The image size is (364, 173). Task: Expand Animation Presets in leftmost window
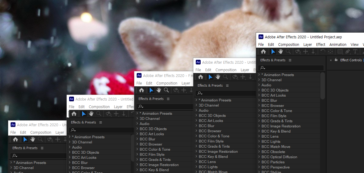(x=11, y=163)
